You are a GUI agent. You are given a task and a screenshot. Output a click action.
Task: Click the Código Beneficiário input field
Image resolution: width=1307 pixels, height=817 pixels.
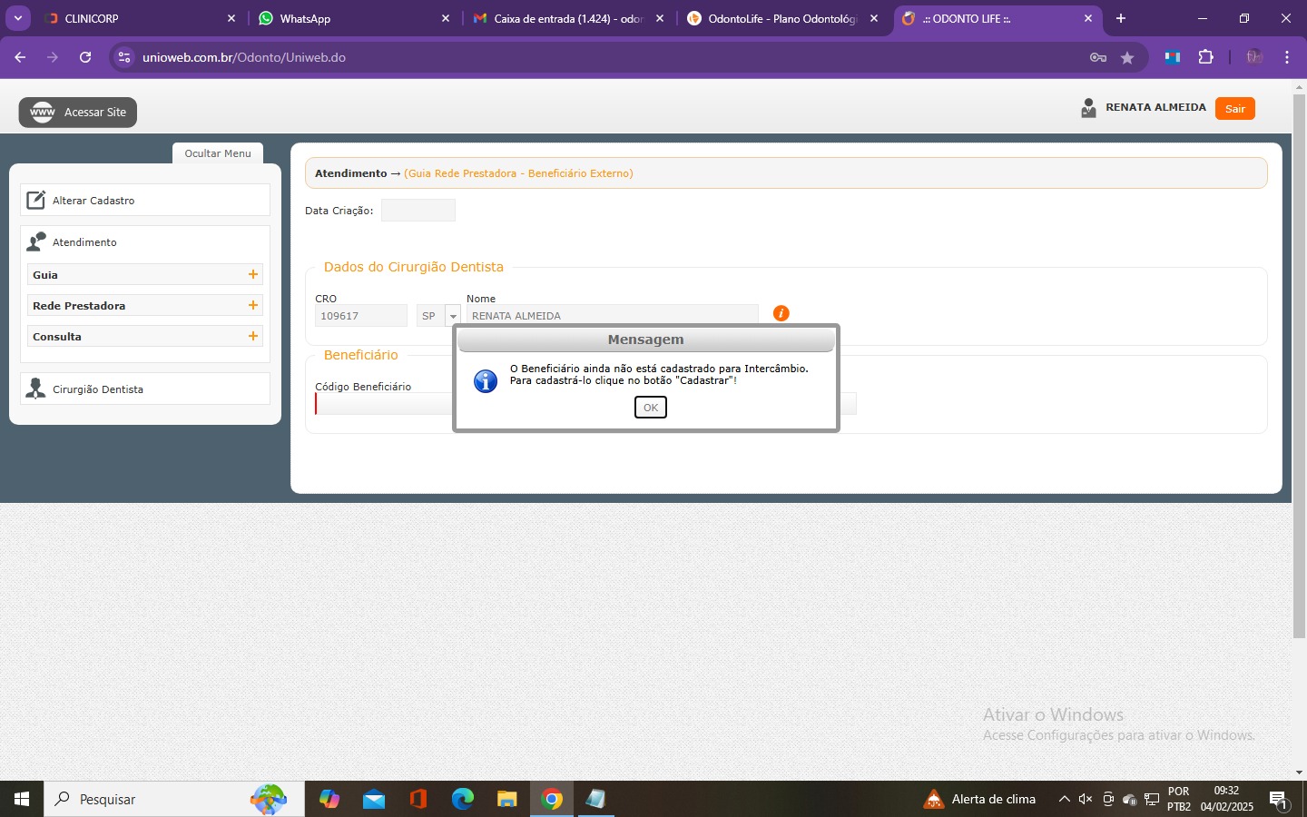[384, 404]
